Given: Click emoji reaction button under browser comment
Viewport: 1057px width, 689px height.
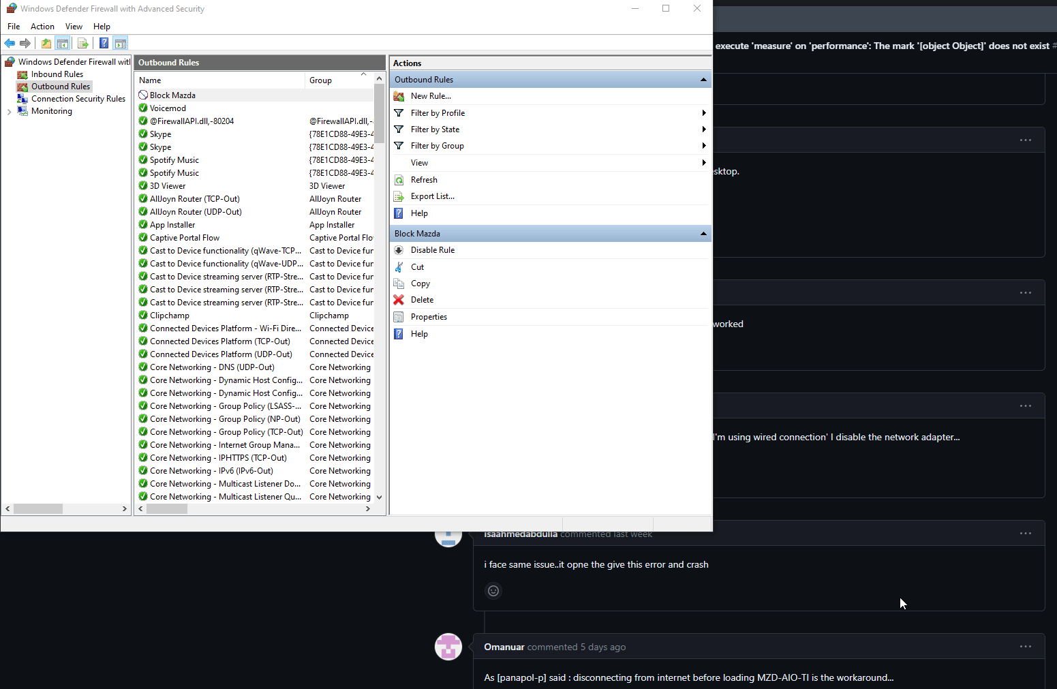Looking at the screenshot, I should (493, 591).
